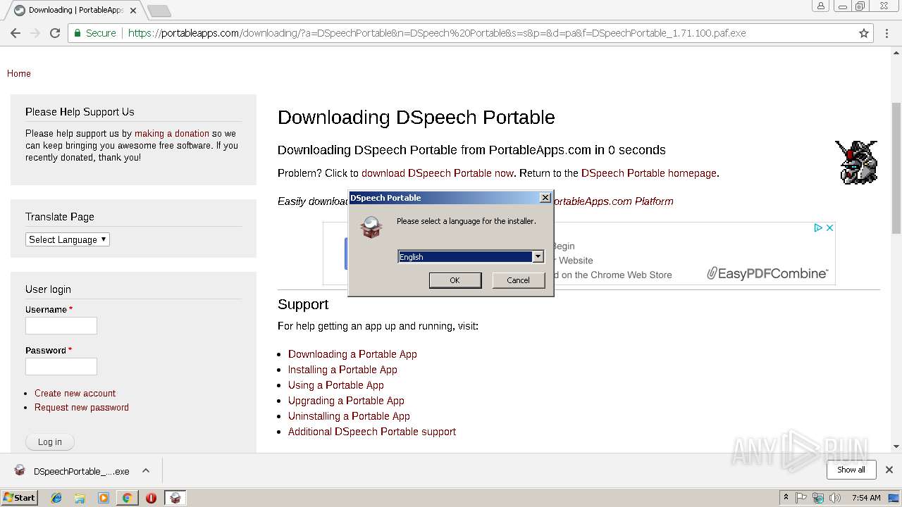Close the Downloading PortableApps tab
The image size is (902, 507).
(x=133, y=11)
